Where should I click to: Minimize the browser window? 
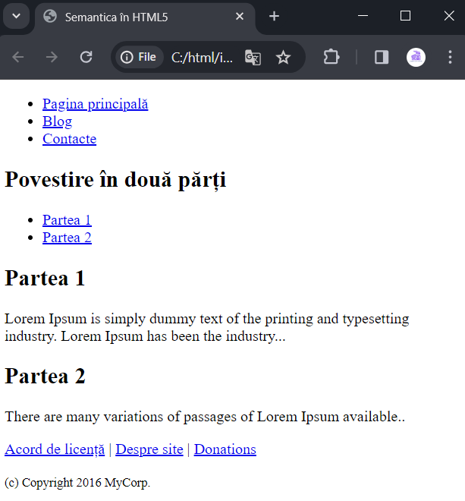(363, 16)
